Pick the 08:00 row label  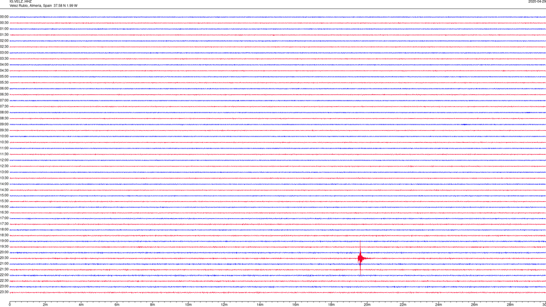coord(4,113)
